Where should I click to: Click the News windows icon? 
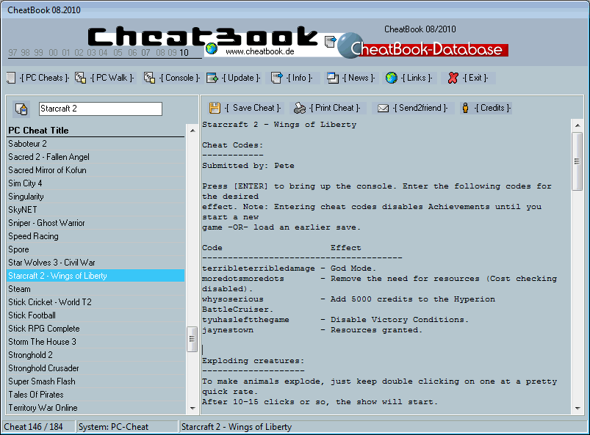click(x=333, y=78)
